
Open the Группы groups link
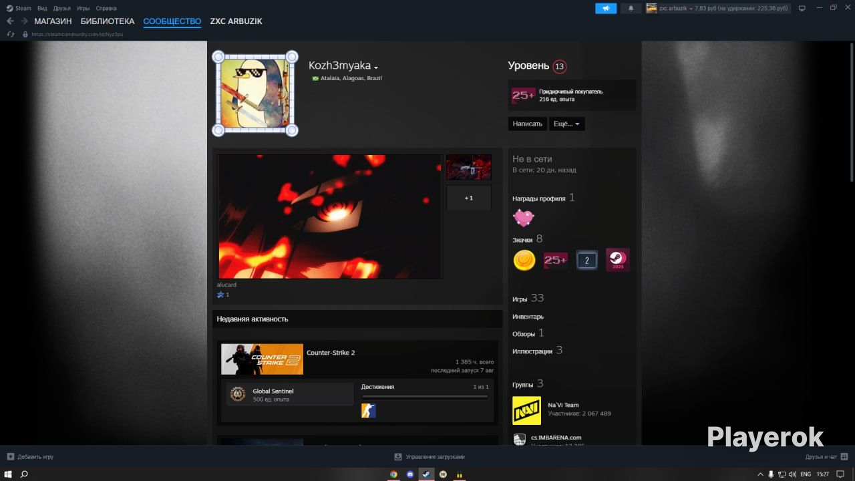tap(528, 384)
